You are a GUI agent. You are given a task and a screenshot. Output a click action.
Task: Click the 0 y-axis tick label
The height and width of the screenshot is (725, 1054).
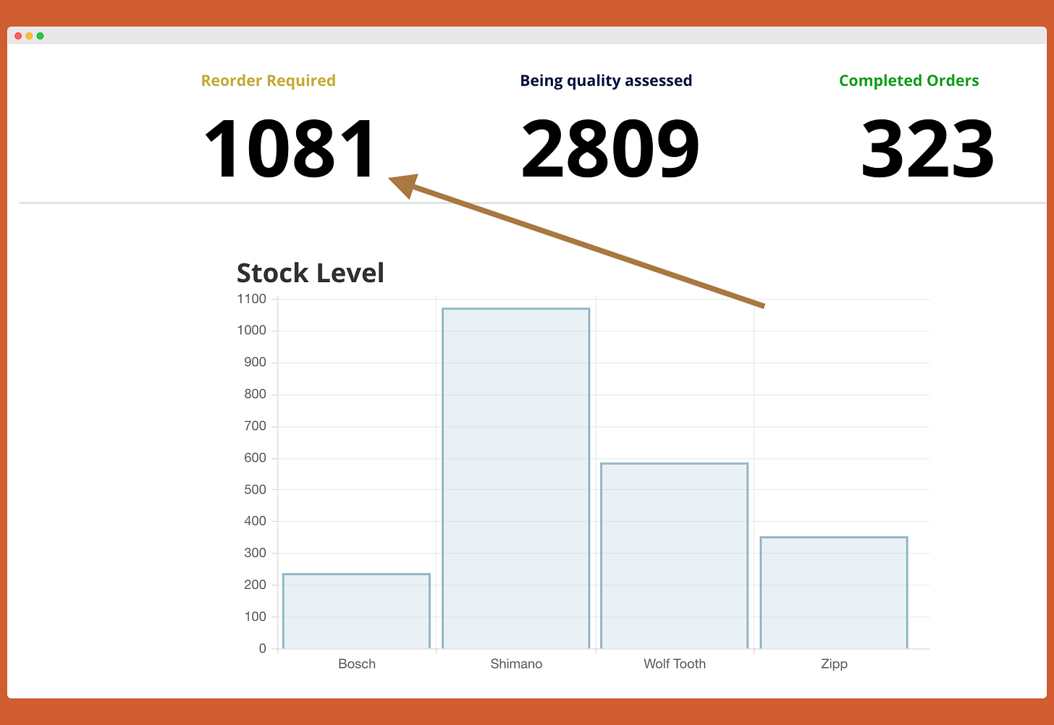click(x=263, y=649)
